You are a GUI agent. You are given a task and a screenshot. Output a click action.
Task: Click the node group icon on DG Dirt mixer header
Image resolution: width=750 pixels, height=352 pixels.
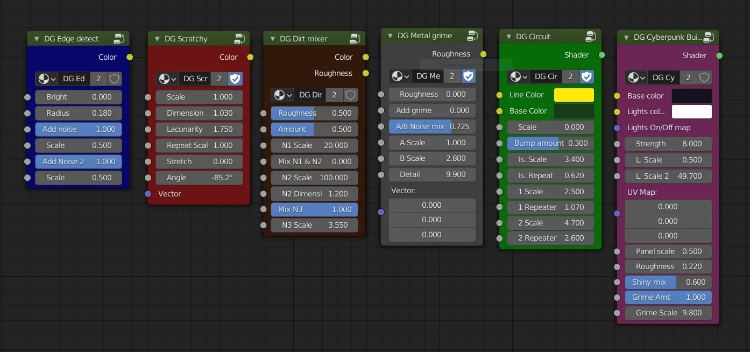[355, 38]
